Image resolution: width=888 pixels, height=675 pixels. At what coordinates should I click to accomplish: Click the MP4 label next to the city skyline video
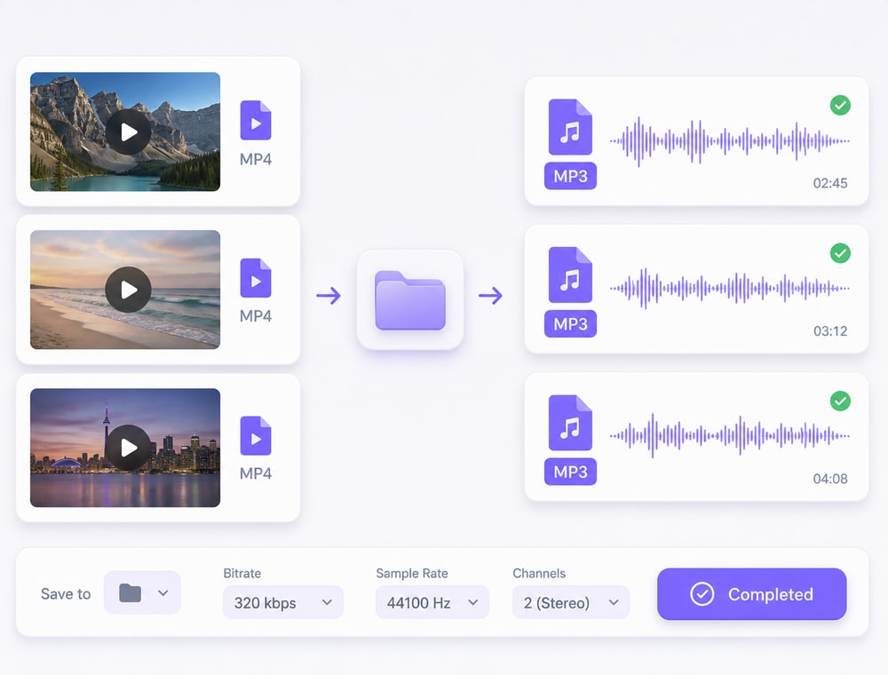pyautogui.click(x=256, y=473)
